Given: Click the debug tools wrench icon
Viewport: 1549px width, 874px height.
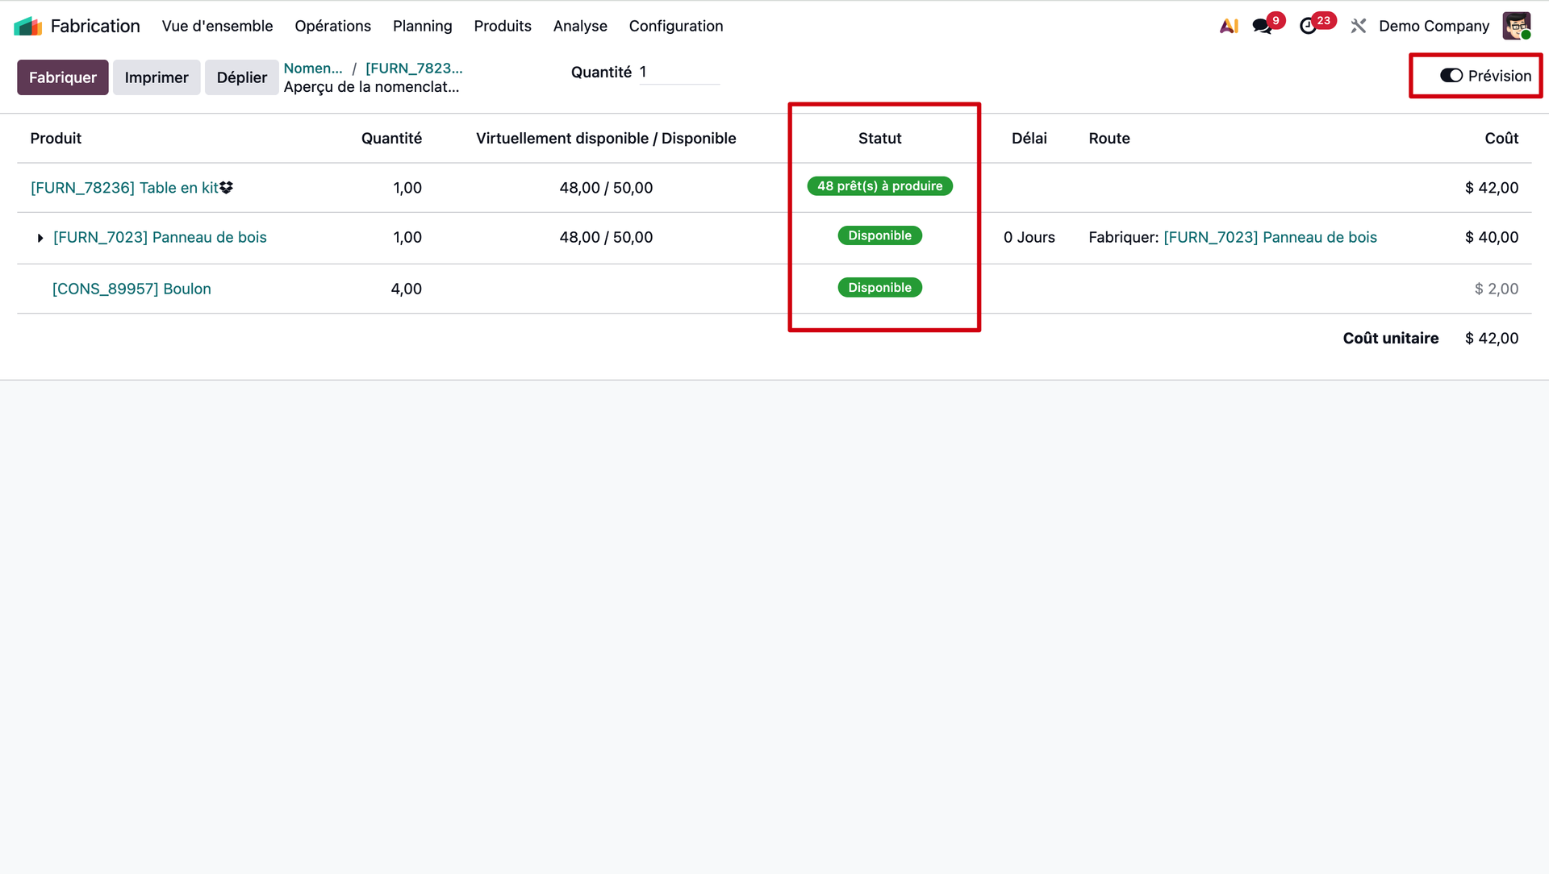Looking at the screenshot, I should (1359, 26).
